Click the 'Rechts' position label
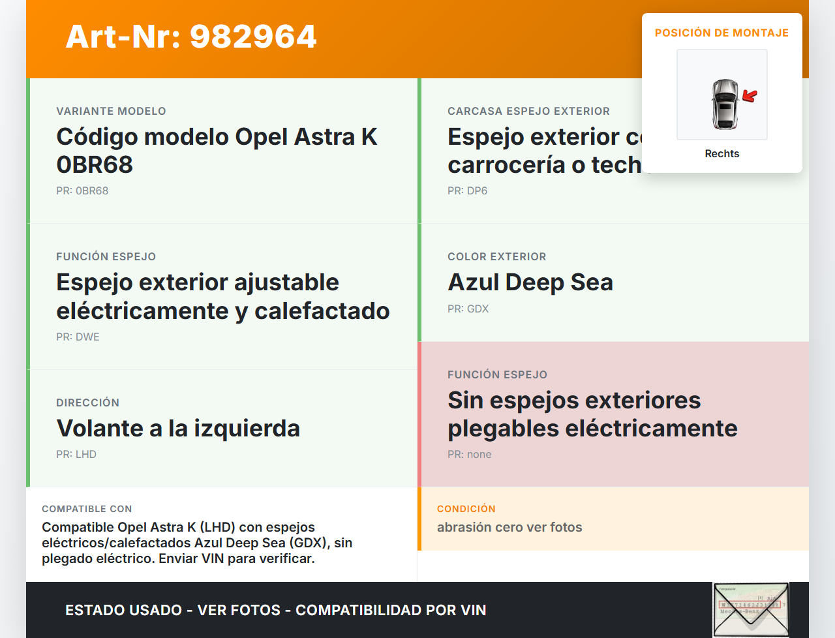Image resolution: width=835 pixels, height=638 pixels. tap(721, 153)
